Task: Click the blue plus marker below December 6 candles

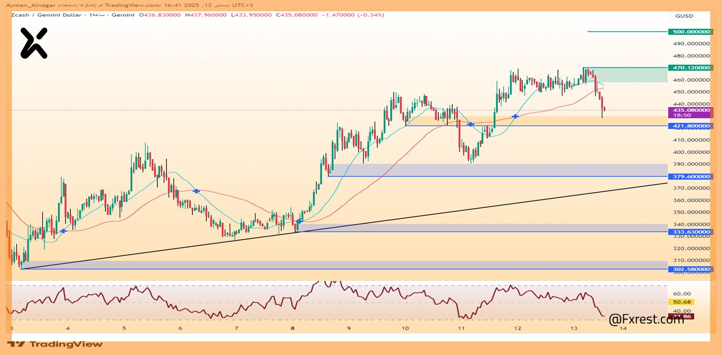Action: point(196,191)
